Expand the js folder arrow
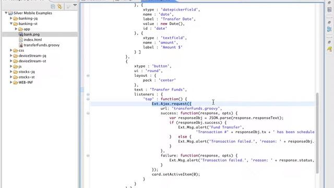334x188 pixels. point(11,66)
